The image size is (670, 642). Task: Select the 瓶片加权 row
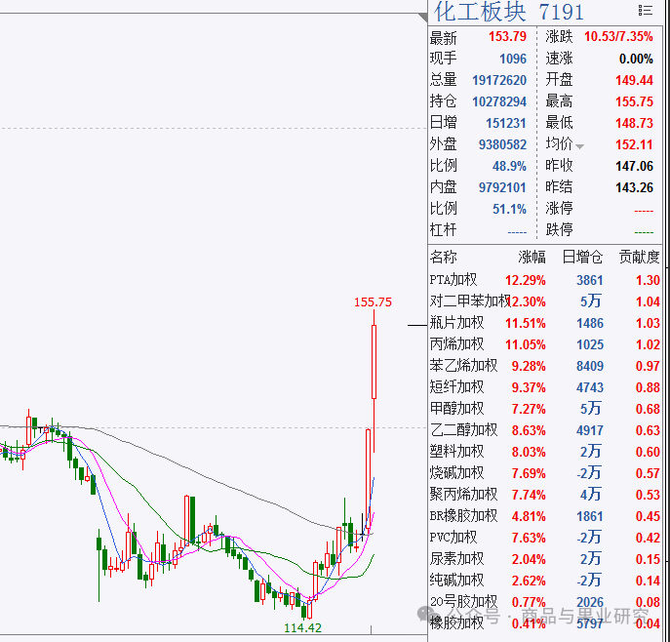tap(545, 323)
